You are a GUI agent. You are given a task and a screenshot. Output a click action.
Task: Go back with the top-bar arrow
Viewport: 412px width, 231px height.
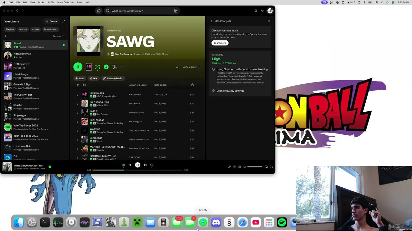(17, 11)
